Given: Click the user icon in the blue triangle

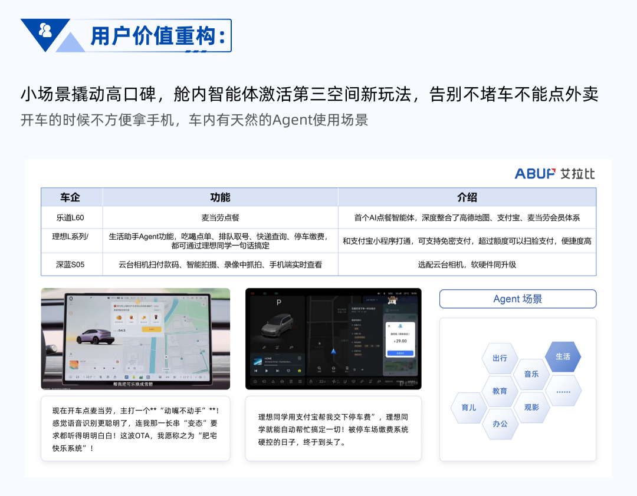Looking at the screenshot, I should pos(45,31).
